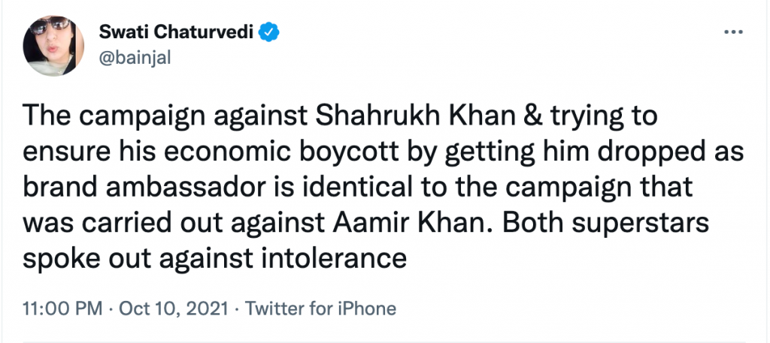The height and width of the screenshot is (343, 770).
Task: Click Swati Chaturvedi's profile avatar
Action: 54,46
